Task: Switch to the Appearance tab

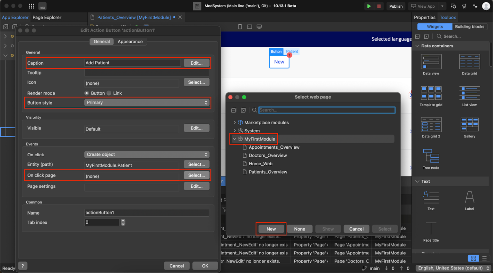Action: click(130, 41)
